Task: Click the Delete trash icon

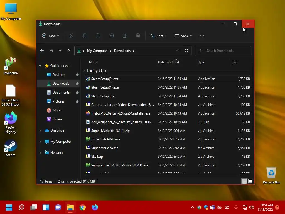Action: [x=138, y=36]
